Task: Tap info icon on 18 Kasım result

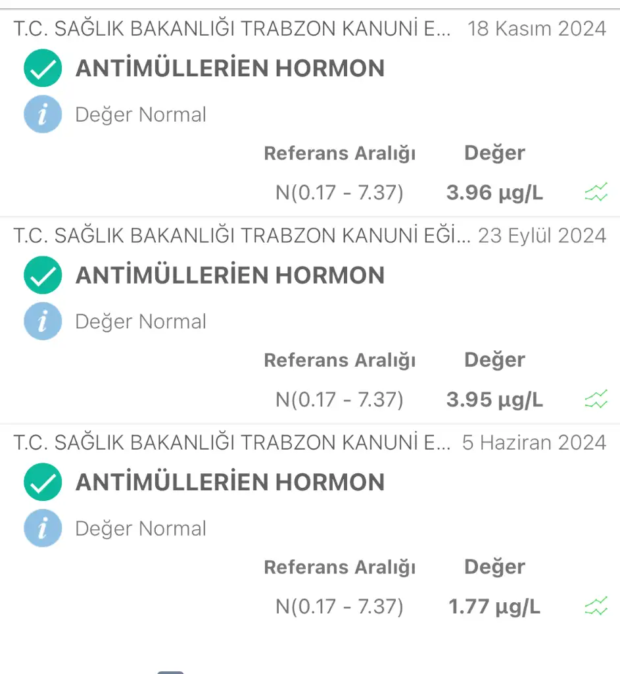Action: click(x=43, y=115)
